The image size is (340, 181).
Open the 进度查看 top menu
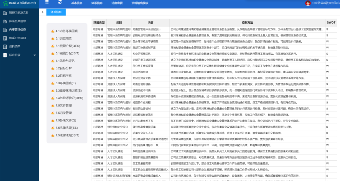coord(117,3)
